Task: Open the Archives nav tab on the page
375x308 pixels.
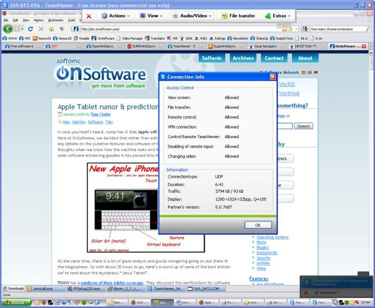Action: coord(243,58)
